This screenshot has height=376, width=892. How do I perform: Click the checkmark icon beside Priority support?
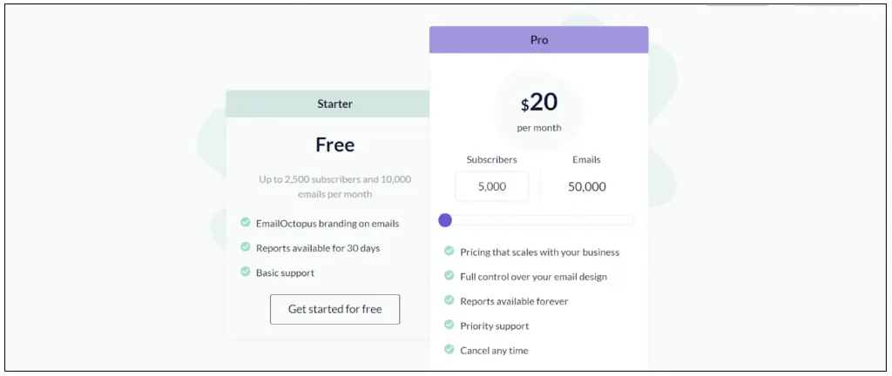tap(449, 325)
